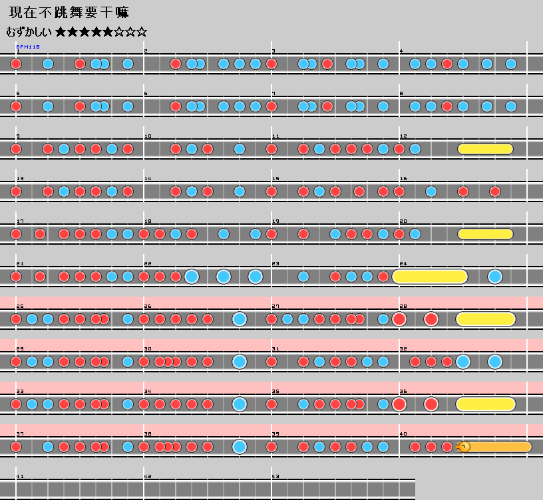This screenshot has width=543, height=500.
Task: Click the yellow drumroll bar in measure 12
Action: (485, 149)
